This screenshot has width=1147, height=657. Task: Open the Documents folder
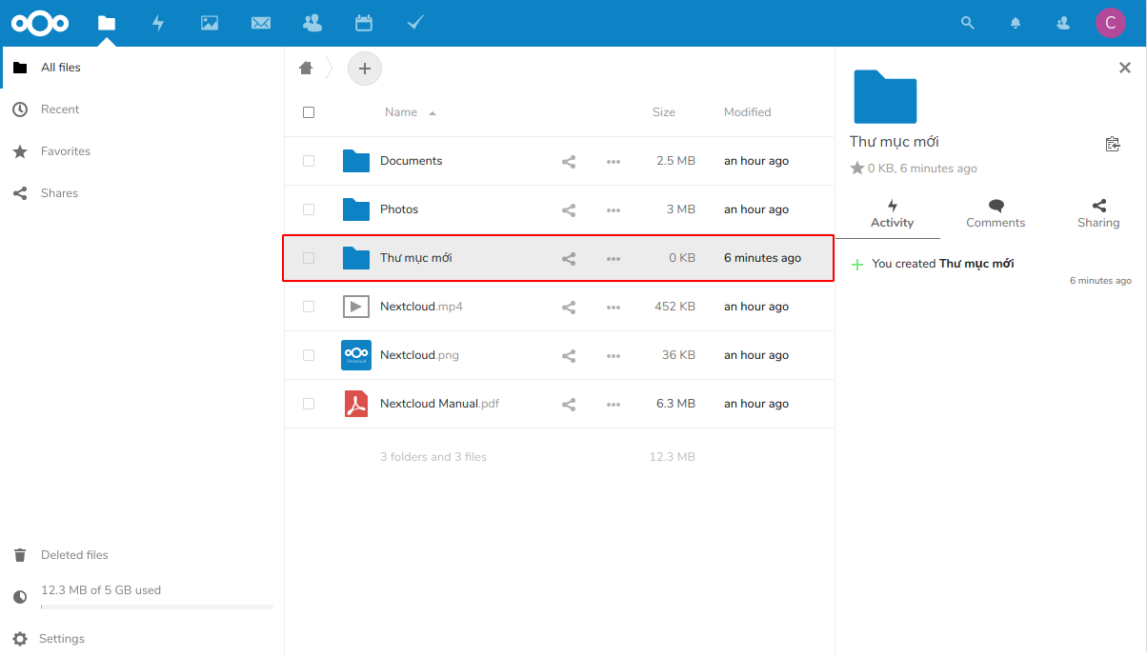[x=412, y=161]
